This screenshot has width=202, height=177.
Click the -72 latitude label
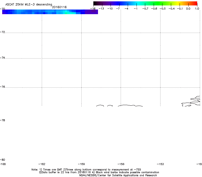2,32
